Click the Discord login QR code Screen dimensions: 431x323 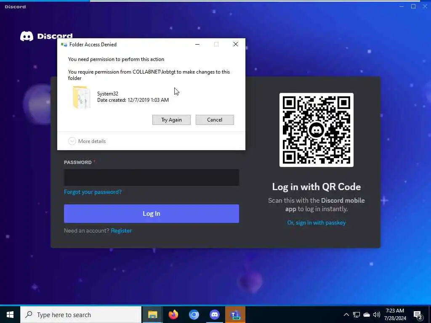click(317, 130)
